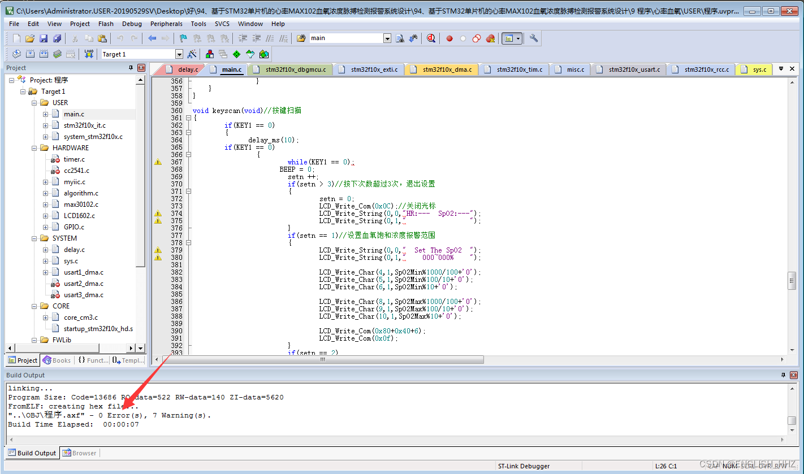The image size is (804, 474).
Task: Navigate backwards with the blue left arrow
Action: (152, 38)
